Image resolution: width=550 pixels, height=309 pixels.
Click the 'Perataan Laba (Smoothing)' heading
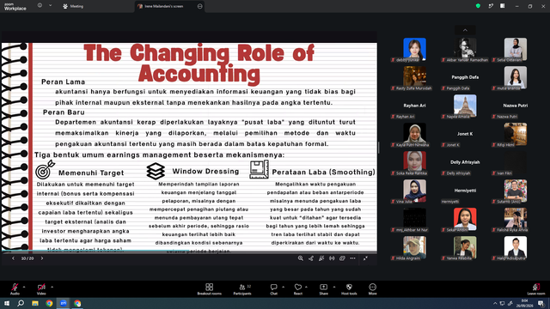(323, 172)
